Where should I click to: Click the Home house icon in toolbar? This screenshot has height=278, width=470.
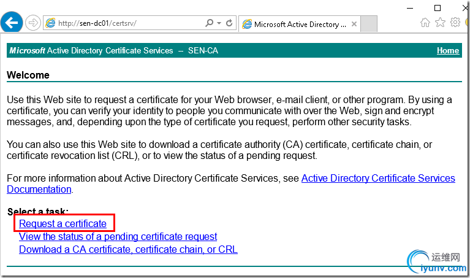click(x=425, y=23)
